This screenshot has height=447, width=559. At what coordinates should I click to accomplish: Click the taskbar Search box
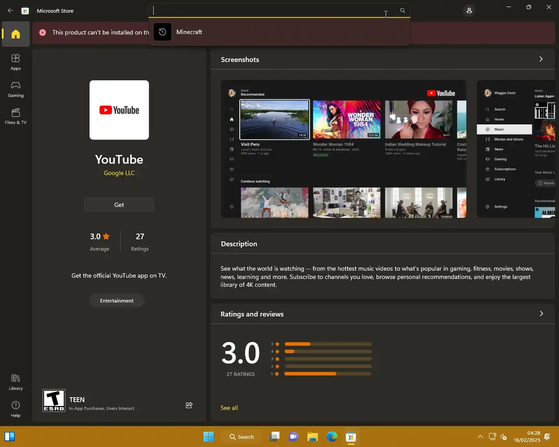(x=242, y=437)
